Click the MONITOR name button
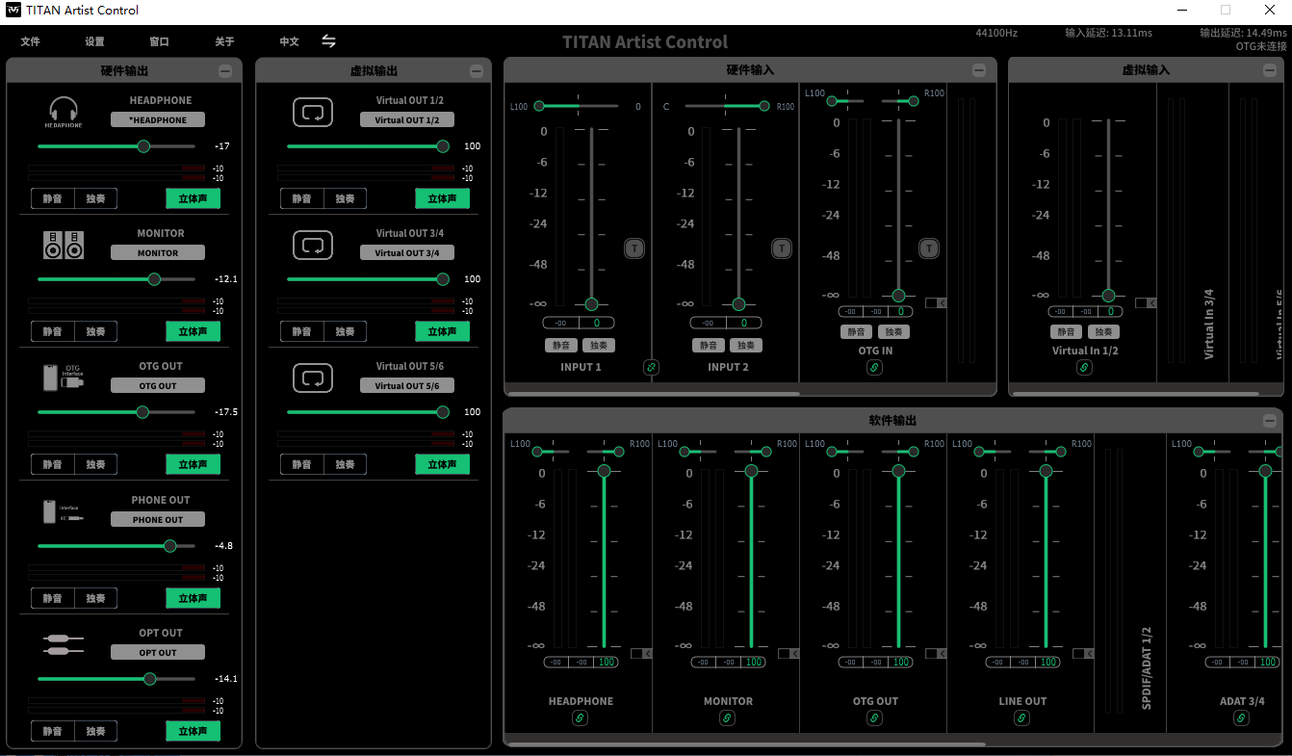The width and height of the screenshot is (1292, 756). pos(158,252)
